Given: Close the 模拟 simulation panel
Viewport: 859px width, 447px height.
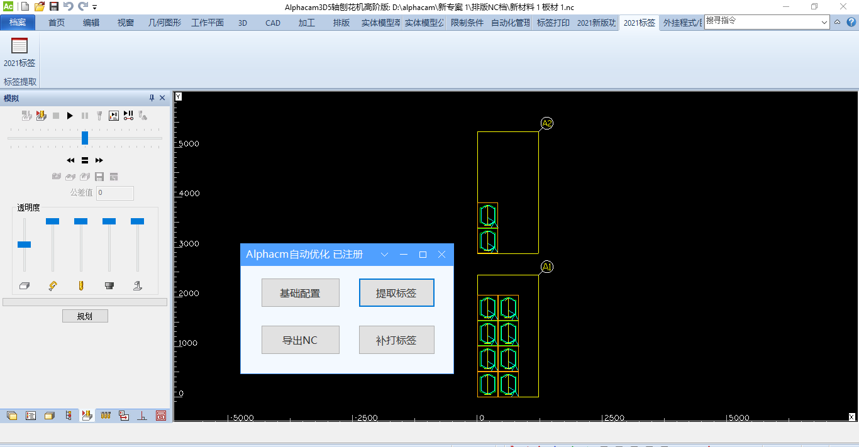Looking at the screenshot, I should coord(162,98).
